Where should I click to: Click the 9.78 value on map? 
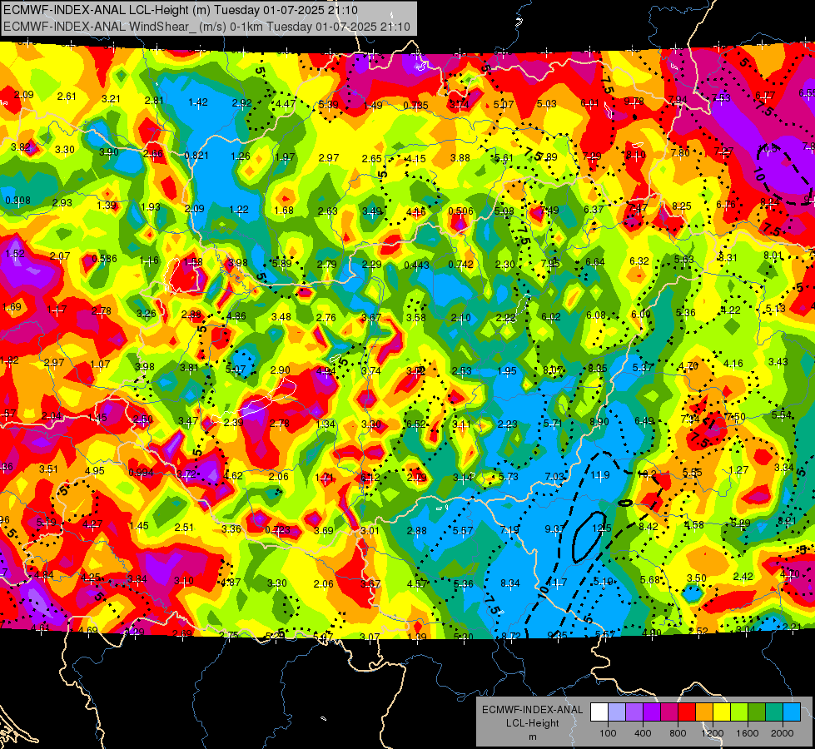[x=634, y=102]
